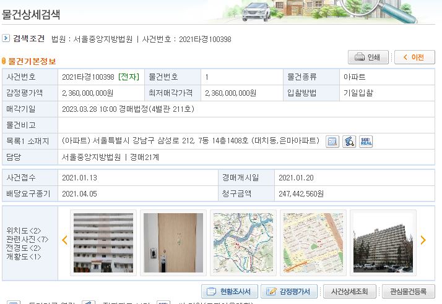Screen dimensions: 442x304
Task: Open the wide apartment building exterior thumbnail
Action: tap(382, 242)
